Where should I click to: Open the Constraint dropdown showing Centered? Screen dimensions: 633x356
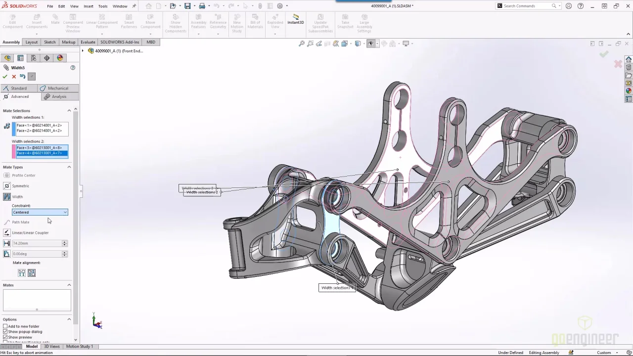(x=40, y=212)
